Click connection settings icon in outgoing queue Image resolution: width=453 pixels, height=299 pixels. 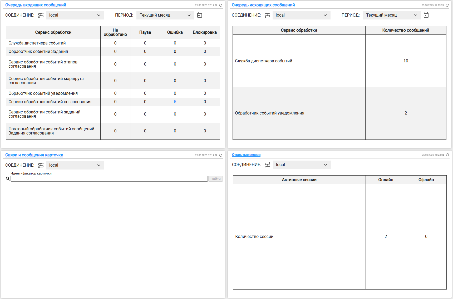[x=267, y=15]
